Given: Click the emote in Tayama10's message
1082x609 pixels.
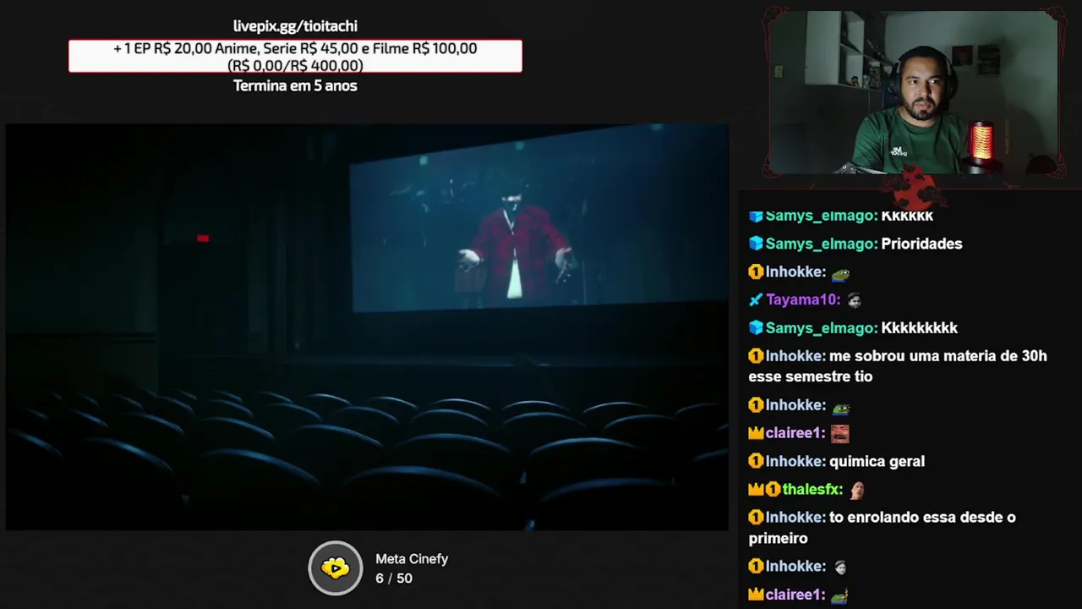Looking at the screenshot, I should pyautogui.click(x=854, y=299).
